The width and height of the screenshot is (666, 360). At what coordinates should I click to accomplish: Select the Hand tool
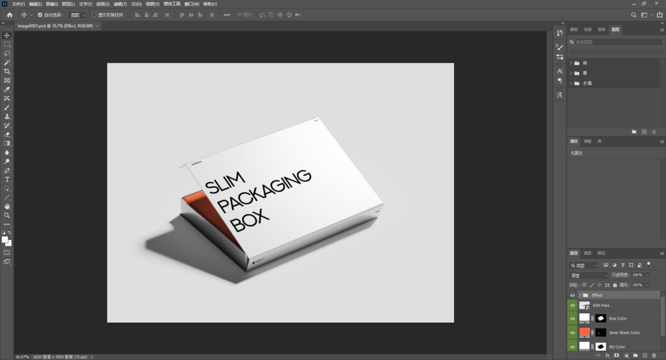tap(7, 206)
